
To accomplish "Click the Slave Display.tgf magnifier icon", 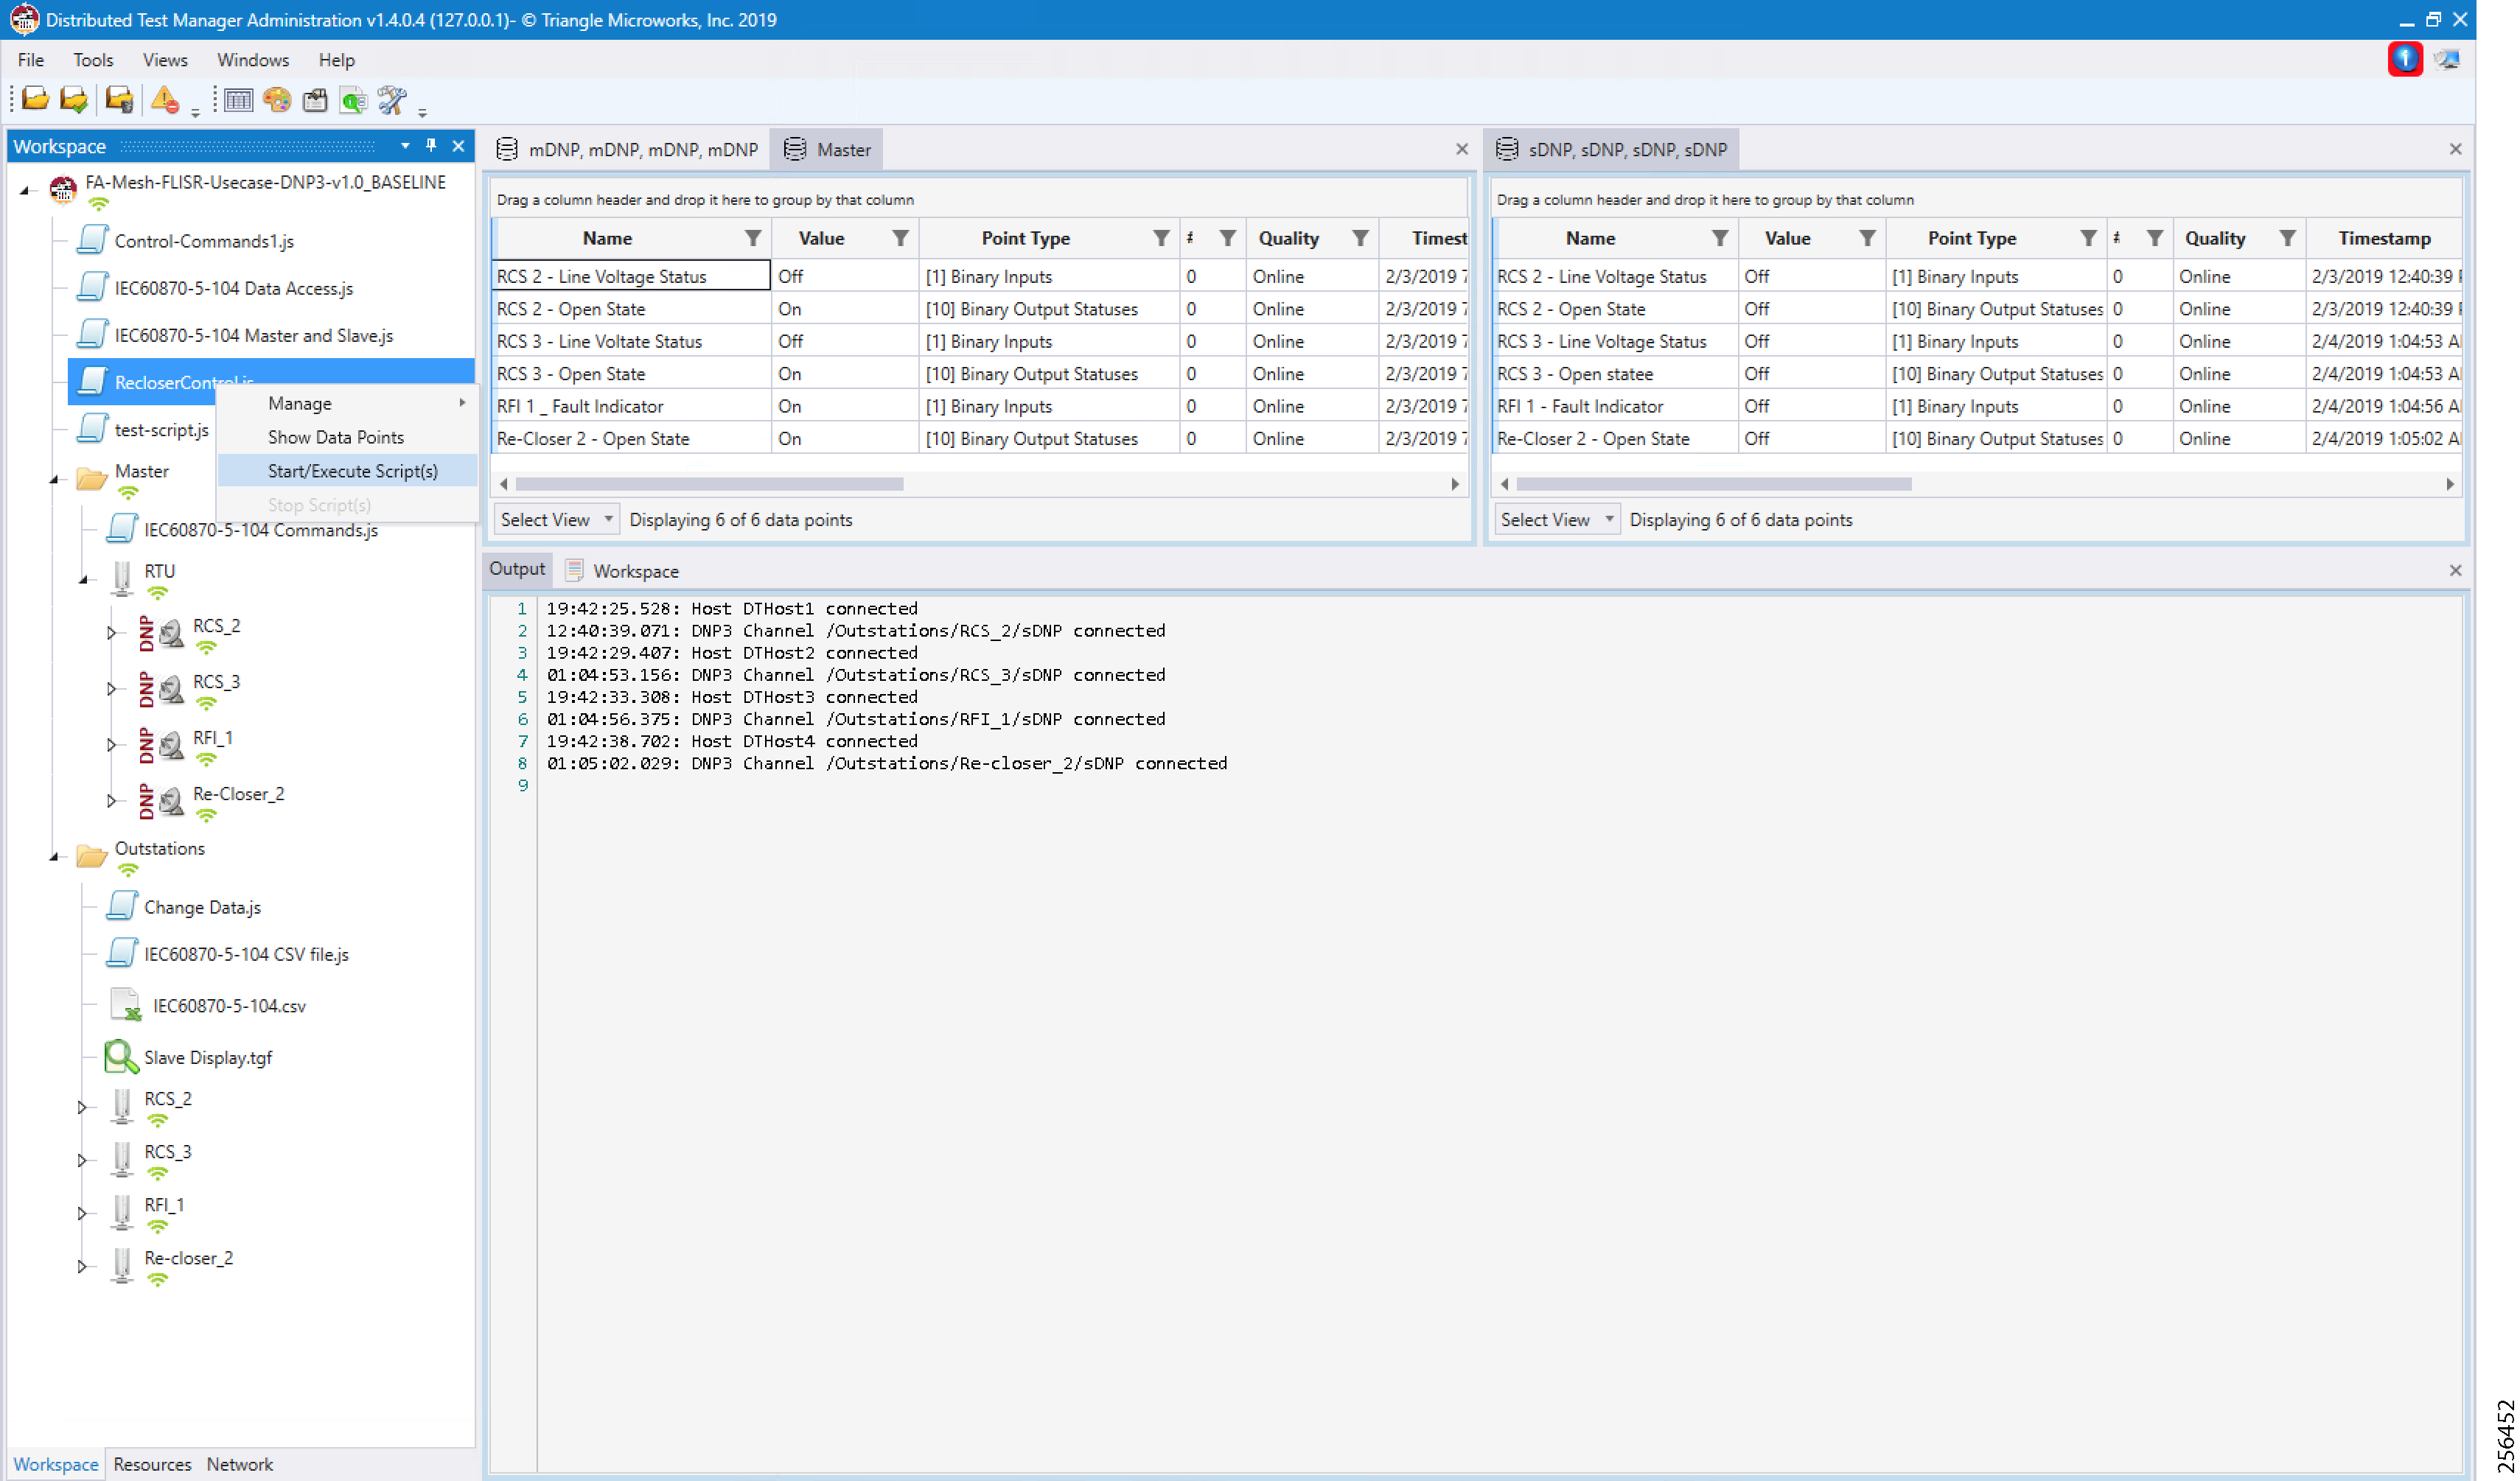I will tap(121, 1056).
